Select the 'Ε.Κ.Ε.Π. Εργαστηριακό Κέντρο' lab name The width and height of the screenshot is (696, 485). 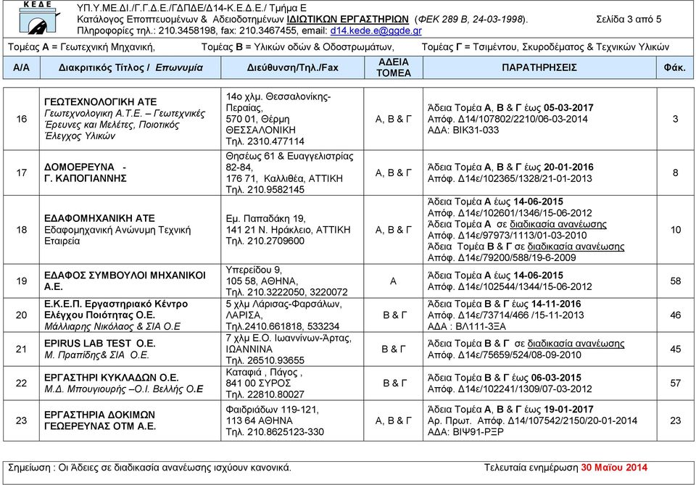tap(116, 304)
